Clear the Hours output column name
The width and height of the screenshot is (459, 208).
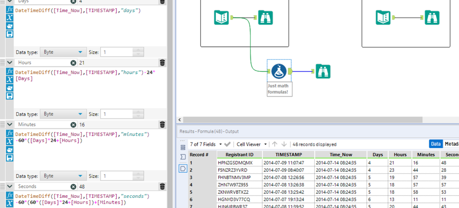pyautogui.click(x=73, y=63)
